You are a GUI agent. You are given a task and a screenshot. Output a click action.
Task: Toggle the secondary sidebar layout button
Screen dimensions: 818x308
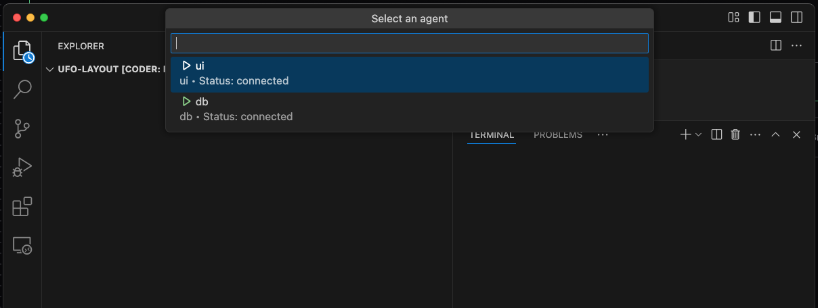click(797, 18)
